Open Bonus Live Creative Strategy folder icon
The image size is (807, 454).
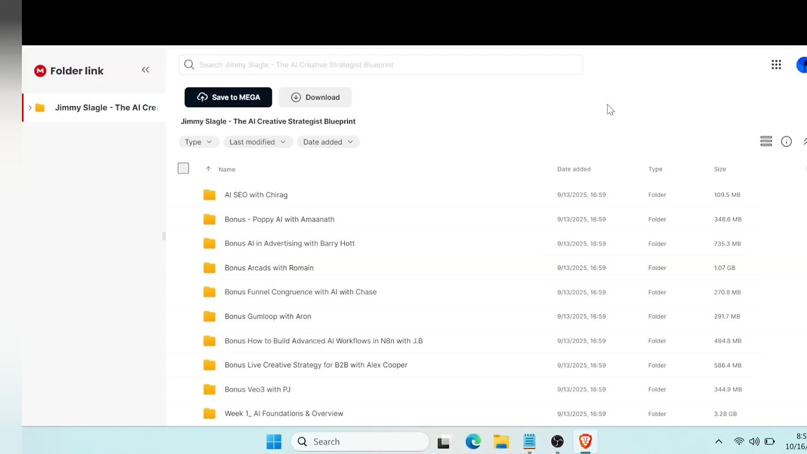point(209,365)
